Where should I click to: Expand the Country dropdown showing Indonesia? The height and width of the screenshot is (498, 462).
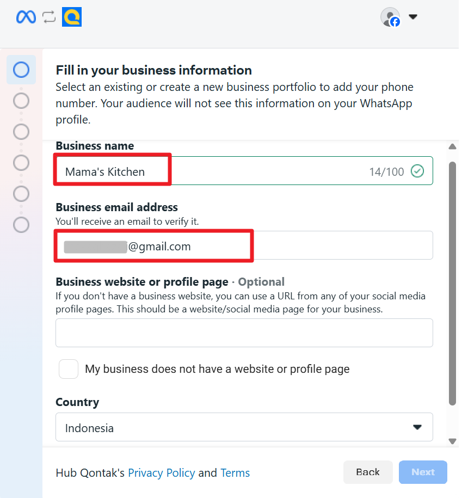click(244, 428)
